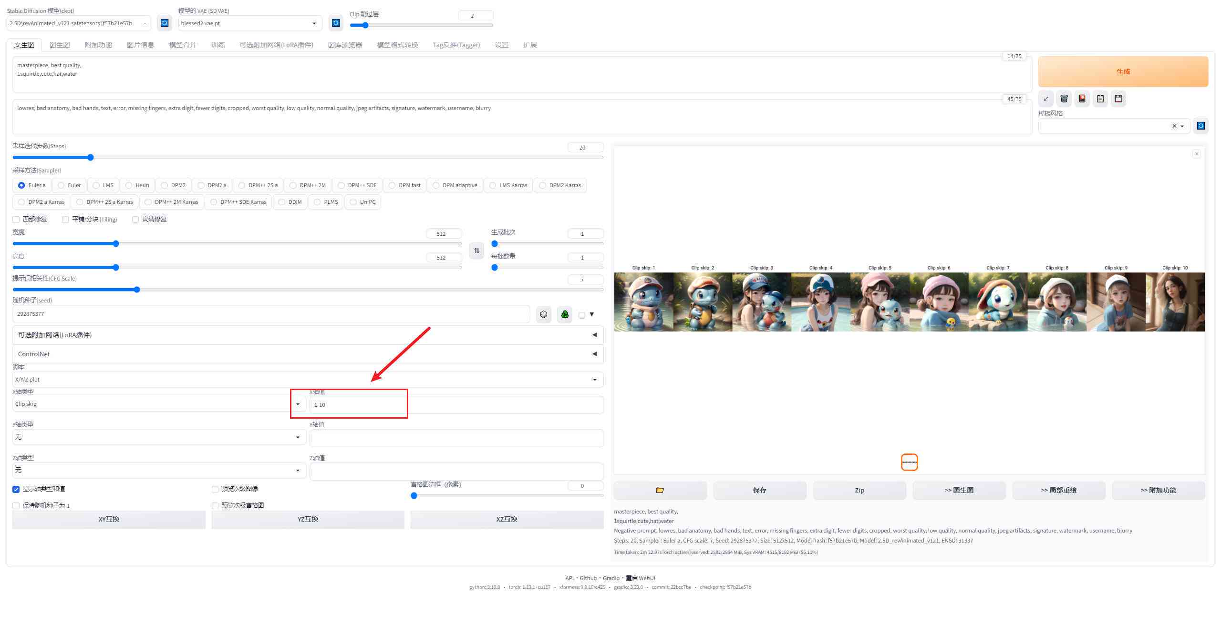This screenshot has width=1221, height=633.
Task: Close the gallery preview with X
Action: pos(1197,154)
